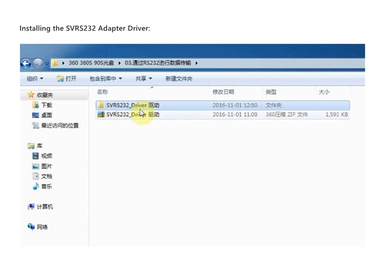The image size is (384, 258).
Task: Click the 库 libraries icon
Action: pyautogui.click(x=31, y=146)
